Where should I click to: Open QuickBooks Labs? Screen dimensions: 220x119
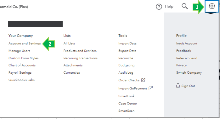tap(21, 80)
